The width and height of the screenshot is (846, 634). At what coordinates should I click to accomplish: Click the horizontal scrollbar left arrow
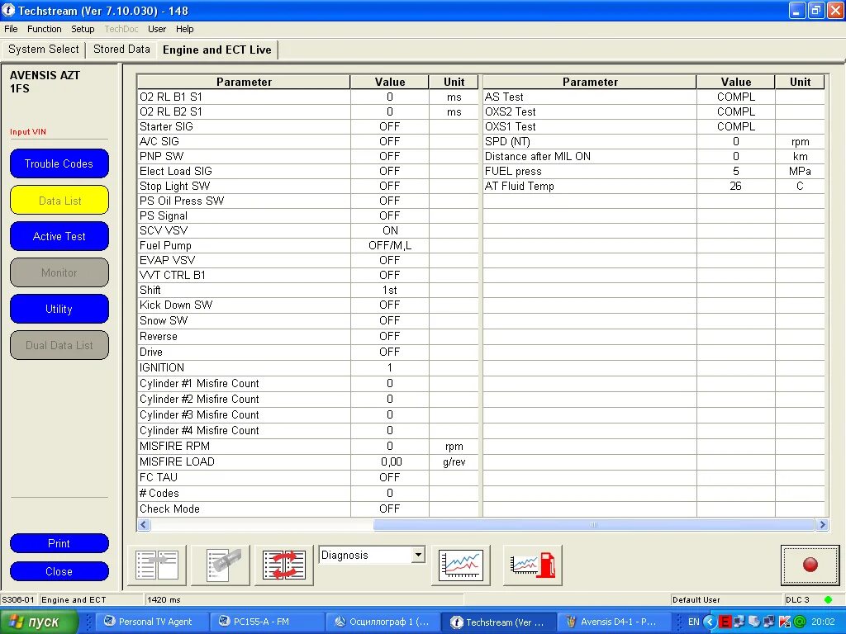click(x=144, y=524)
